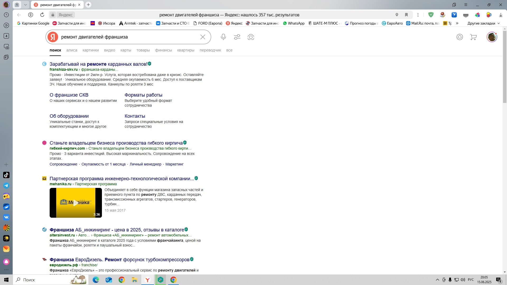
Task: Open address bar three-dot menu
Action: (418, 15)
